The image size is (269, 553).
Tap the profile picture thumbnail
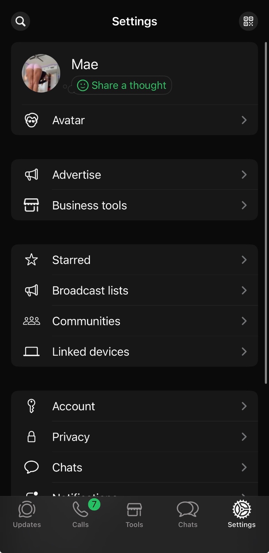(x=41, y=73)
